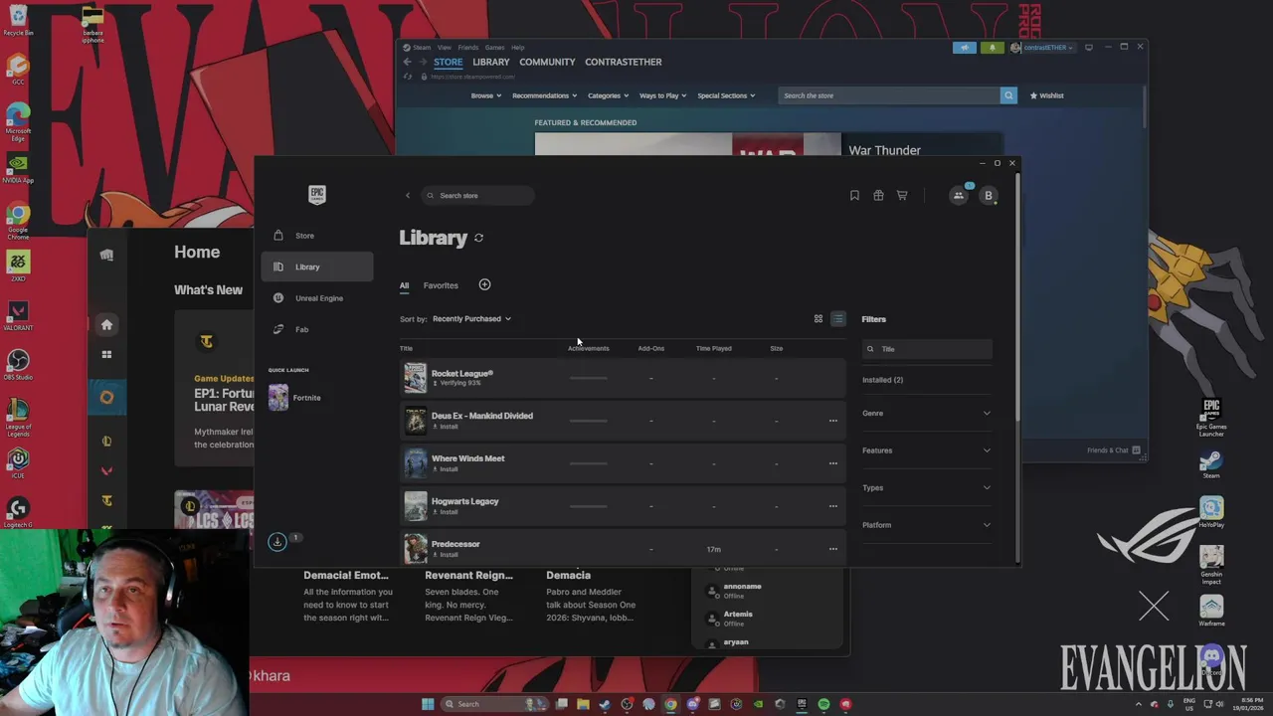Viewport: 1273px width, 716px height.
Task: Expand the Genre filter
Action: (927, 413)
